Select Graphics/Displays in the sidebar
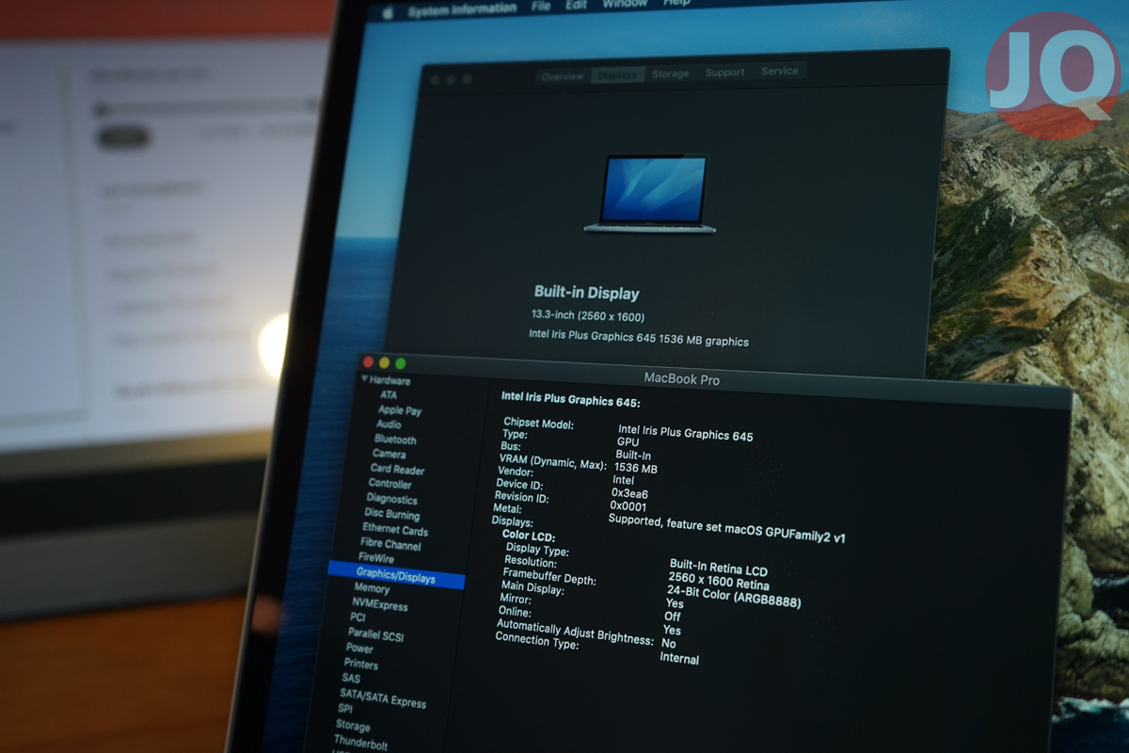The image size is (1129, 753). [396, 575]
